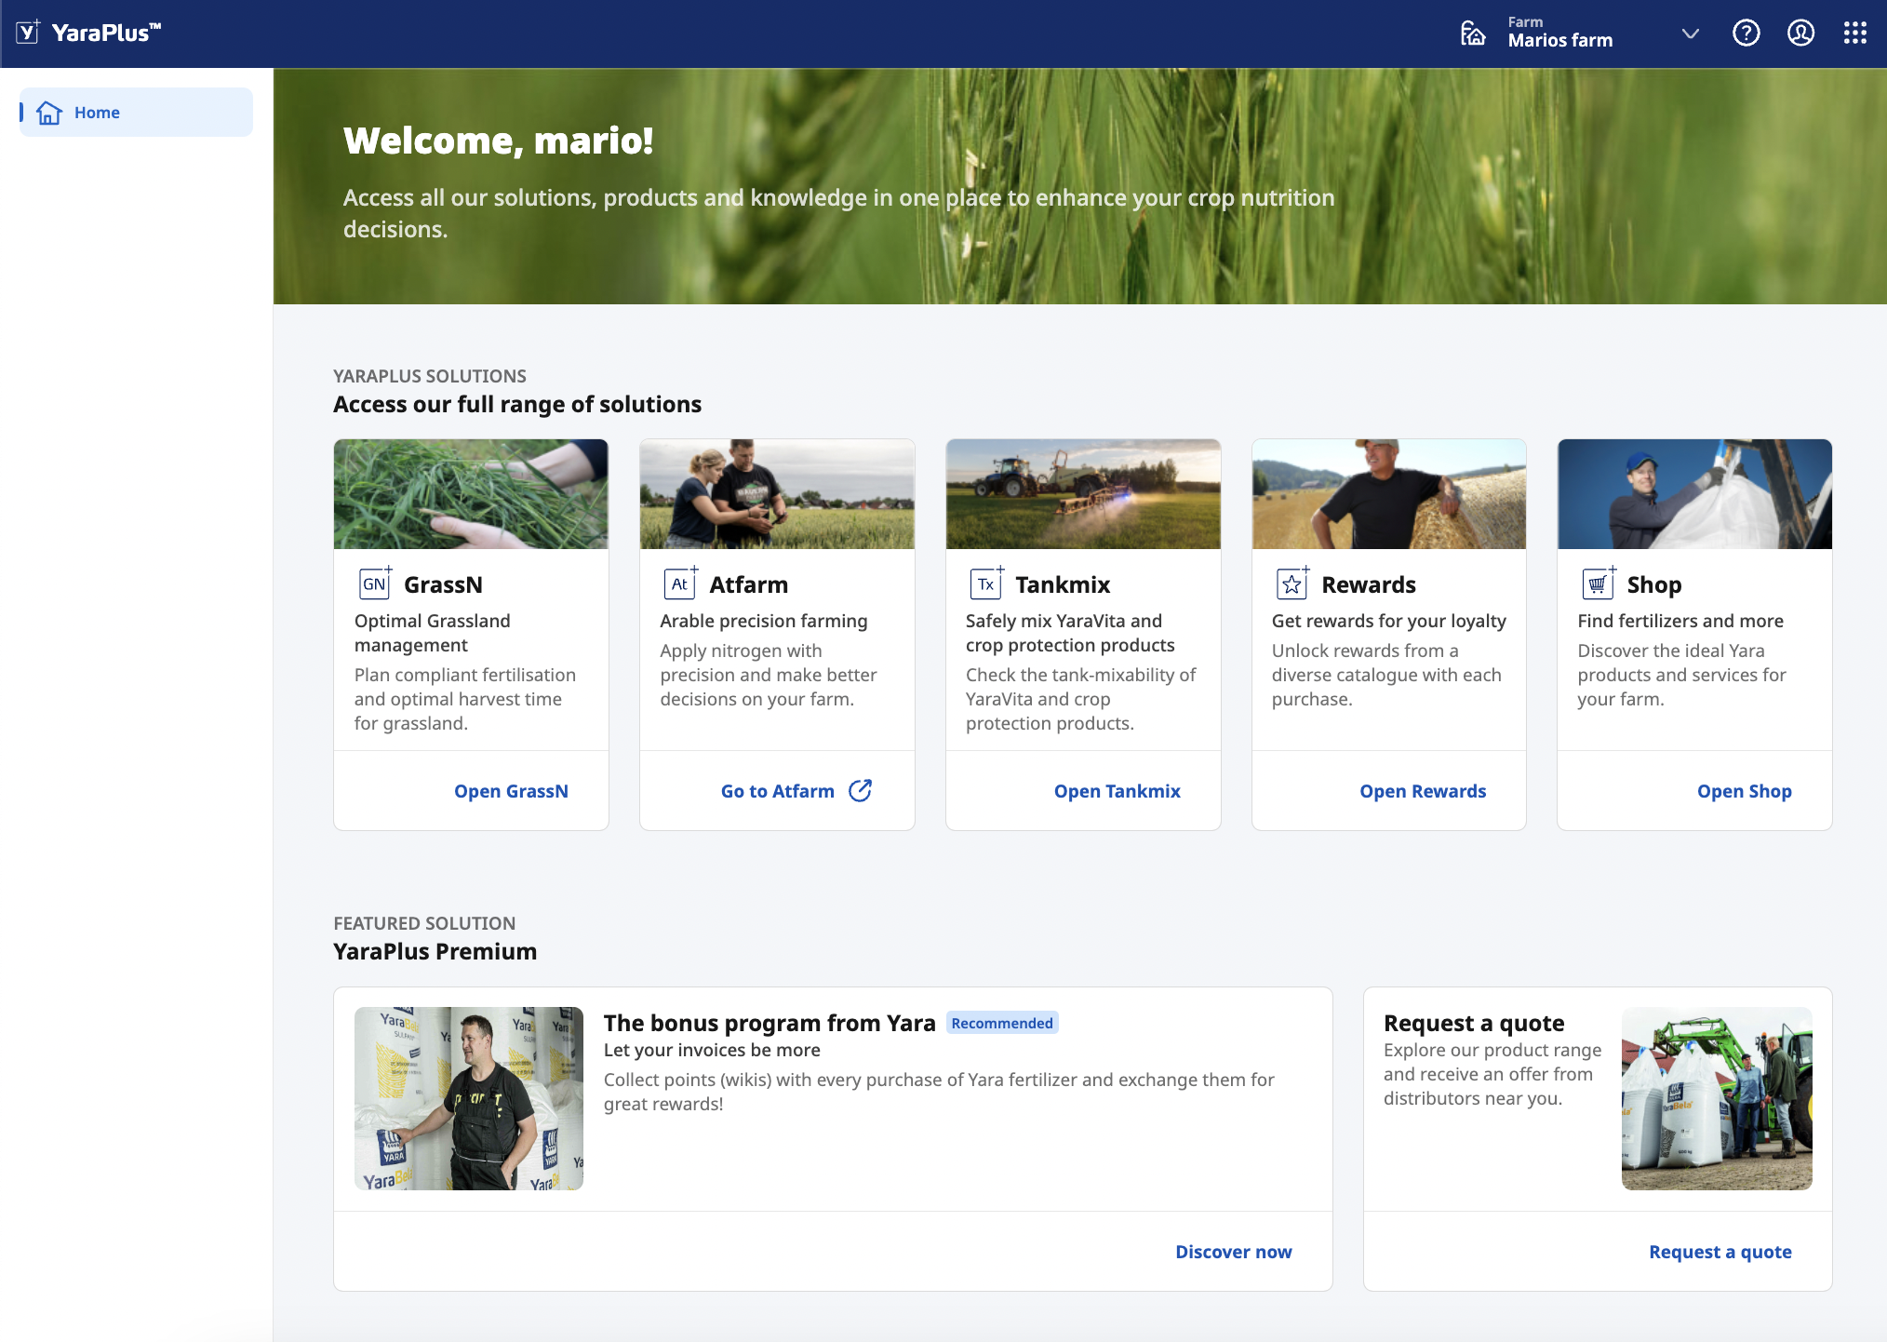The width and height of the screenshot is (1887, 1342).
Task: Click 'Safely mix YaraVita' subtitle
Action: (1070, 633)
